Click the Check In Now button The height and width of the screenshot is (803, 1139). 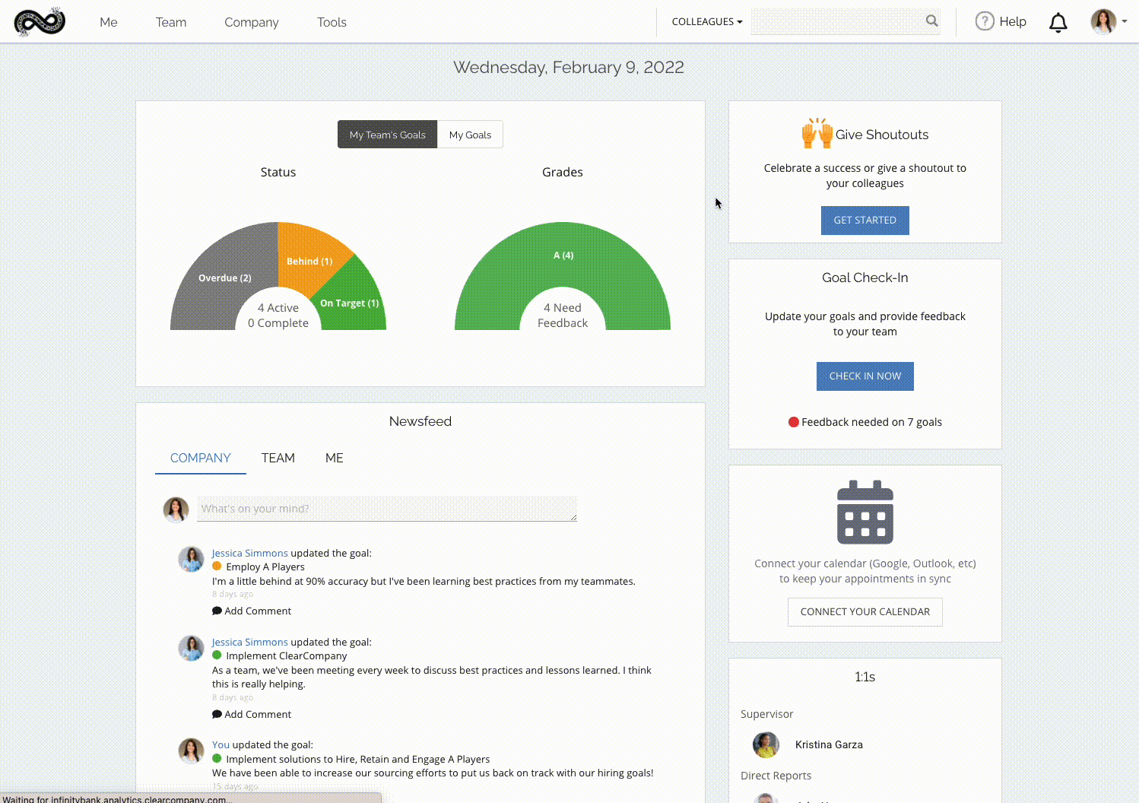tap(865, 376)
